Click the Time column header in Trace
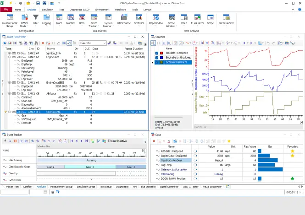The image size is (305, 215). (8, 48)
